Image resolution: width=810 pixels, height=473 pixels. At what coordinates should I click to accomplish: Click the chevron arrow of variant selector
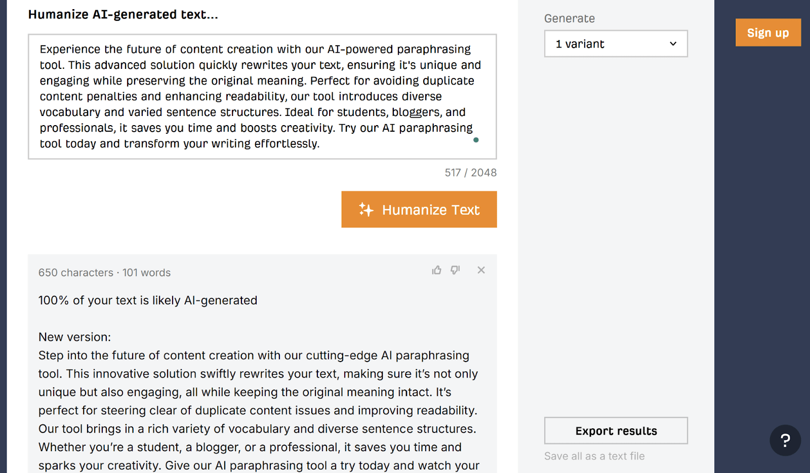click(673, 44)
